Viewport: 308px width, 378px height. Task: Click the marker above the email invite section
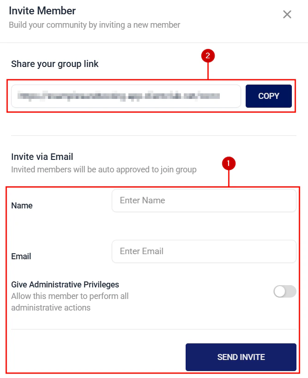[229, 164]
